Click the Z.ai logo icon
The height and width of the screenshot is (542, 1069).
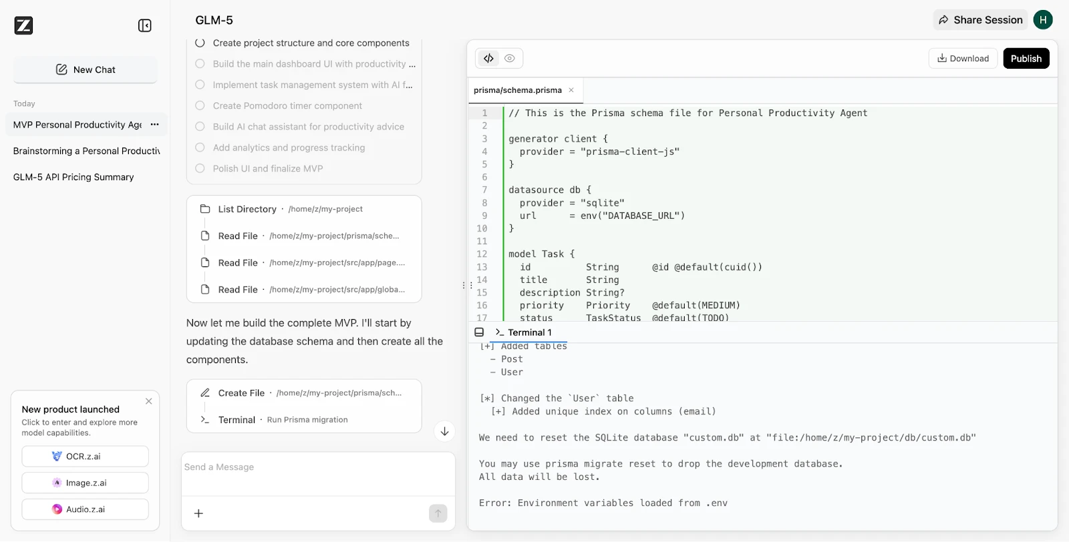23,25
